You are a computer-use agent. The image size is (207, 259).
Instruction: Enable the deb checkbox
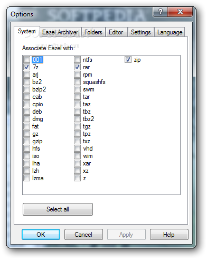point(27,112)
